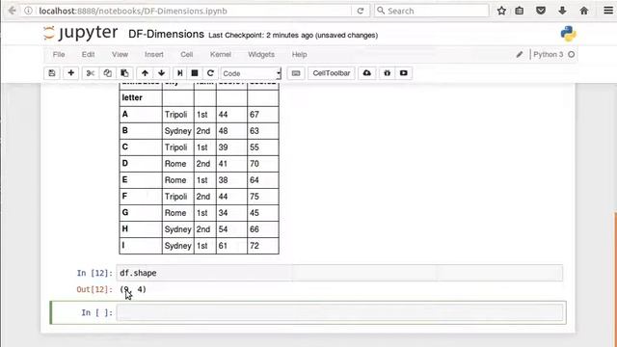
Task: Click the gist toolbar icon
Action: point(388,73)
